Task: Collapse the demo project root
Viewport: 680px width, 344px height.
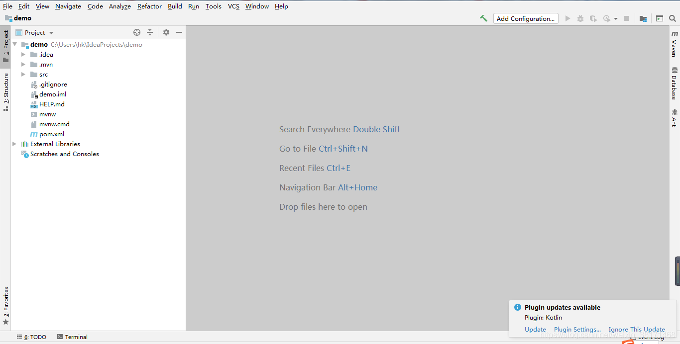Action: 14,44
